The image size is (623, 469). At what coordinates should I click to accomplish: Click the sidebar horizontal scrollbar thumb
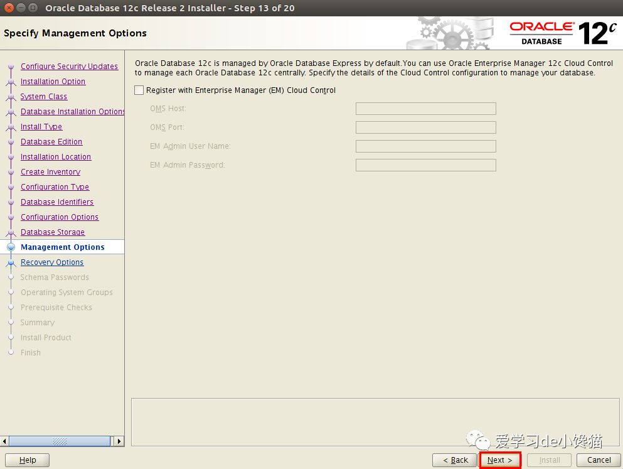click(x=60, y=441)
